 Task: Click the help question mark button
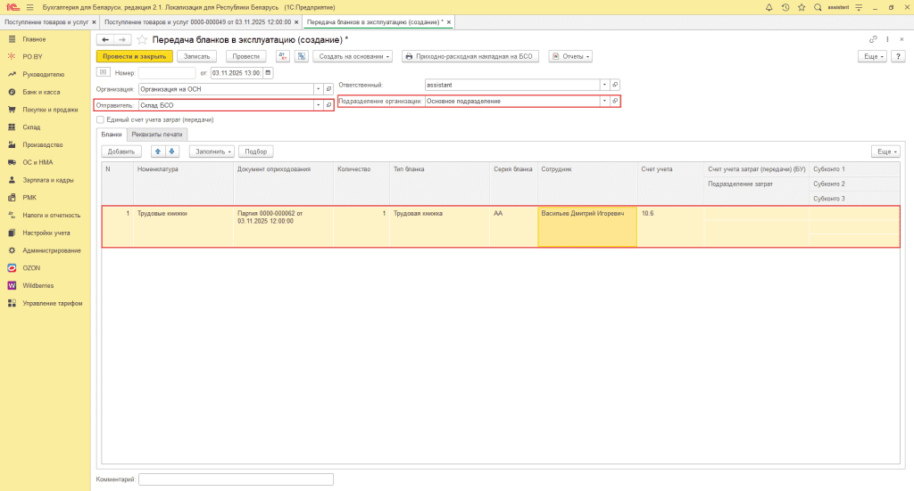click(899, 56)
